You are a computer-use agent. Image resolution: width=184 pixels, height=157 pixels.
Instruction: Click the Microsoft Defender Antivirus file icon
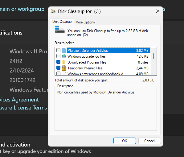point(64,51)
